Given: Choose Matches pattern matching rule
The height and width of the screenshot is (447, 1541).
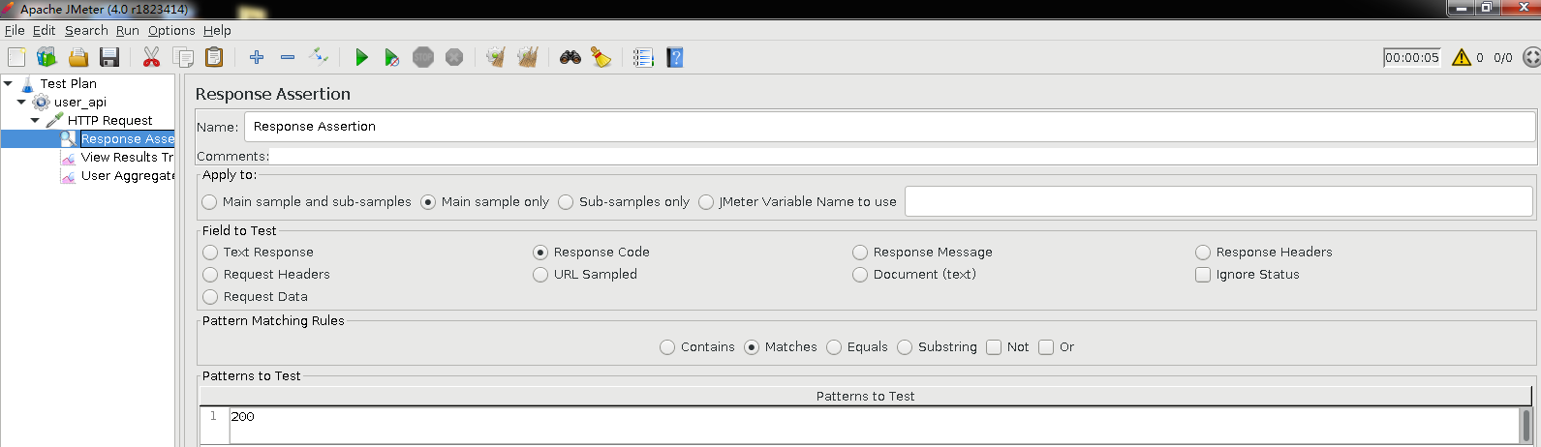Looking at the screenshot, I should (781, 347).
